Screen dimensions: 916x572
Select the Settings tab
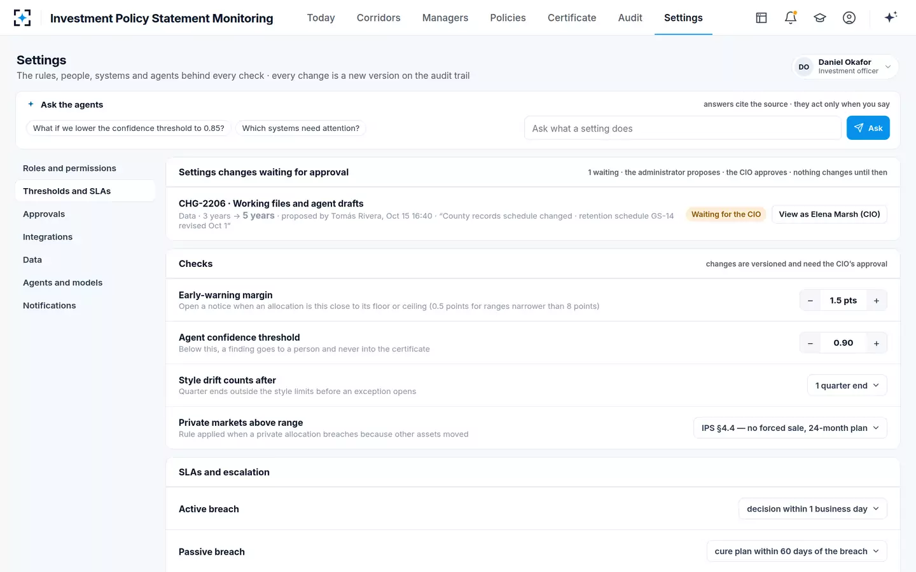[x=683, y=18]
